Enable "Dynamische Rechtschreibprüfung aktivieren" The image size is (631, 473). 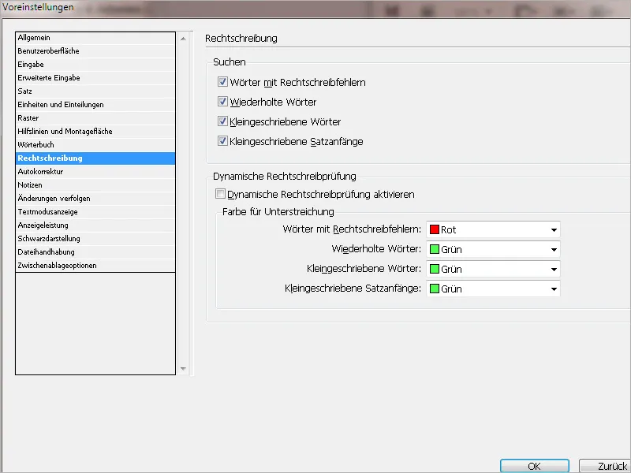pyautogui.click(x=219, y=194)
